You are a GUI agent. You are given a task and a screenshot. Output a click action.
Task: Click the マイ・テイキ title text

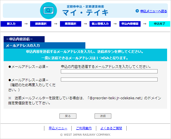[x=85, y=13]
